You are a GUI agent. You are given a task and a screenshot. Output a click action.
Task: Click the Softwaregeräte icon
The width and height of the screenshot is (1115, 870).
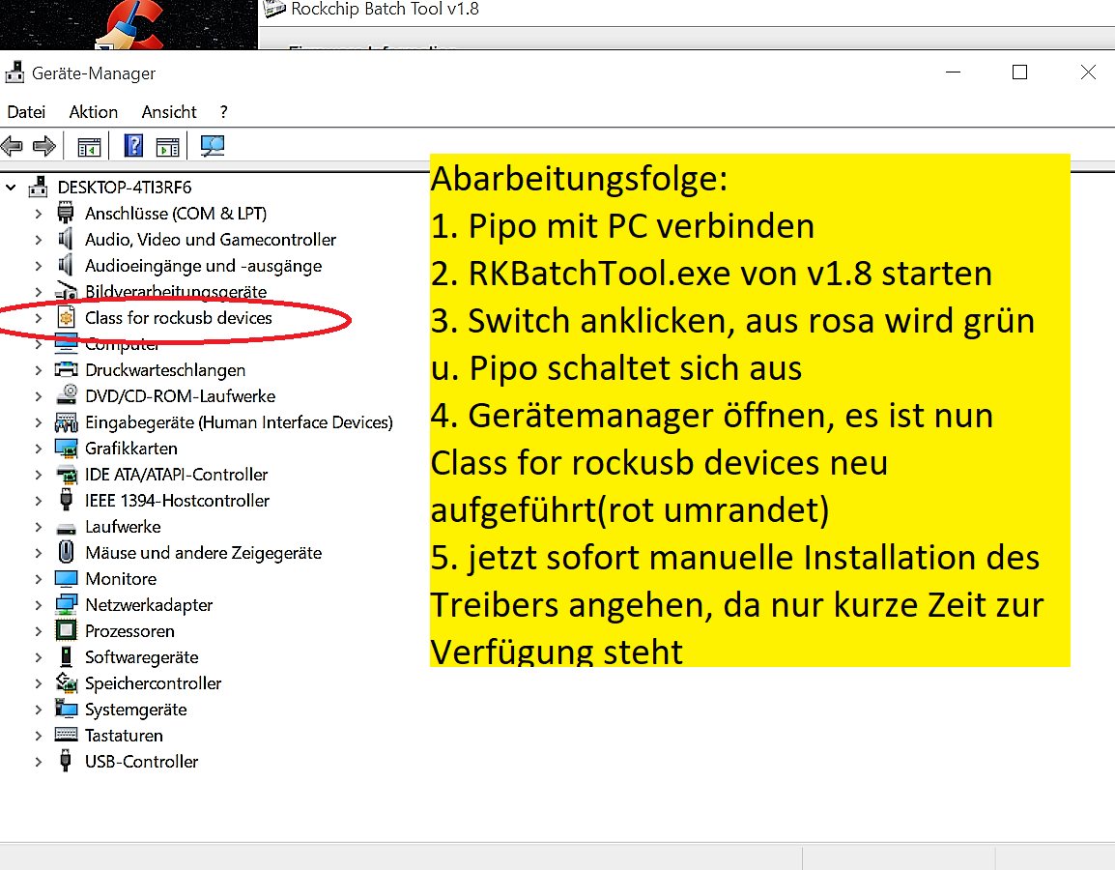point(66,656)
